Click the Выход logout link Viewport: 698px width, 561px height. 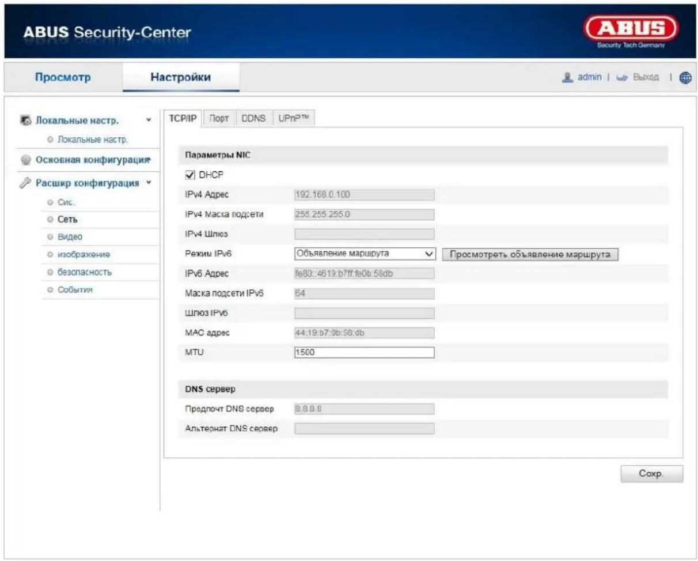(646, 77)
